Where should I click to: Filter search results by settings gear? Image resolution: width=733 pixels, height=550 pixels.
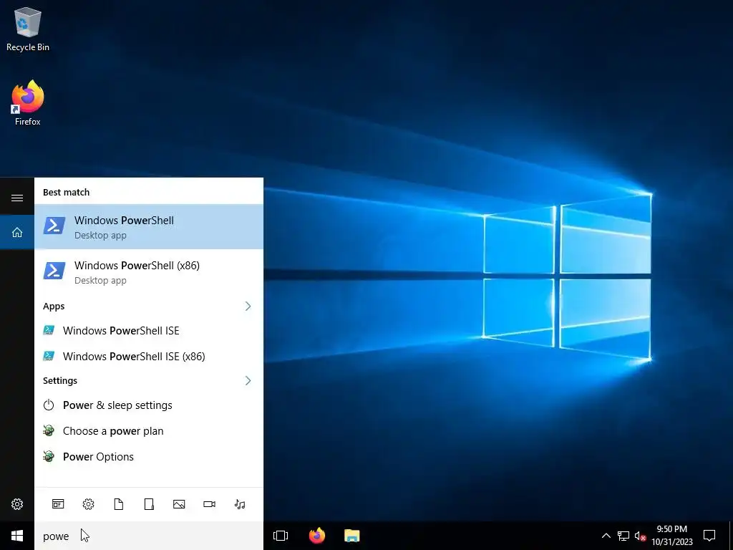88,504
